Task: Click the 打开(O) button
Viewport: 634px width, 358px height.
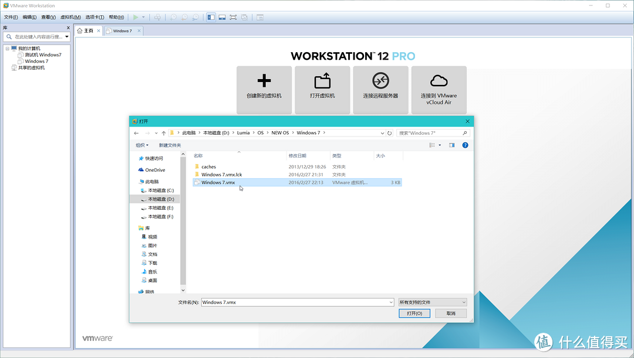Action: pos(414,313)
